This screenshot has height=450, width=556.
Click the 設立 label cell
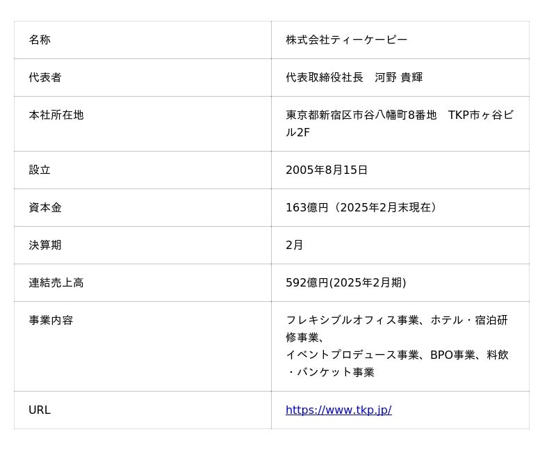click(142, 170)
